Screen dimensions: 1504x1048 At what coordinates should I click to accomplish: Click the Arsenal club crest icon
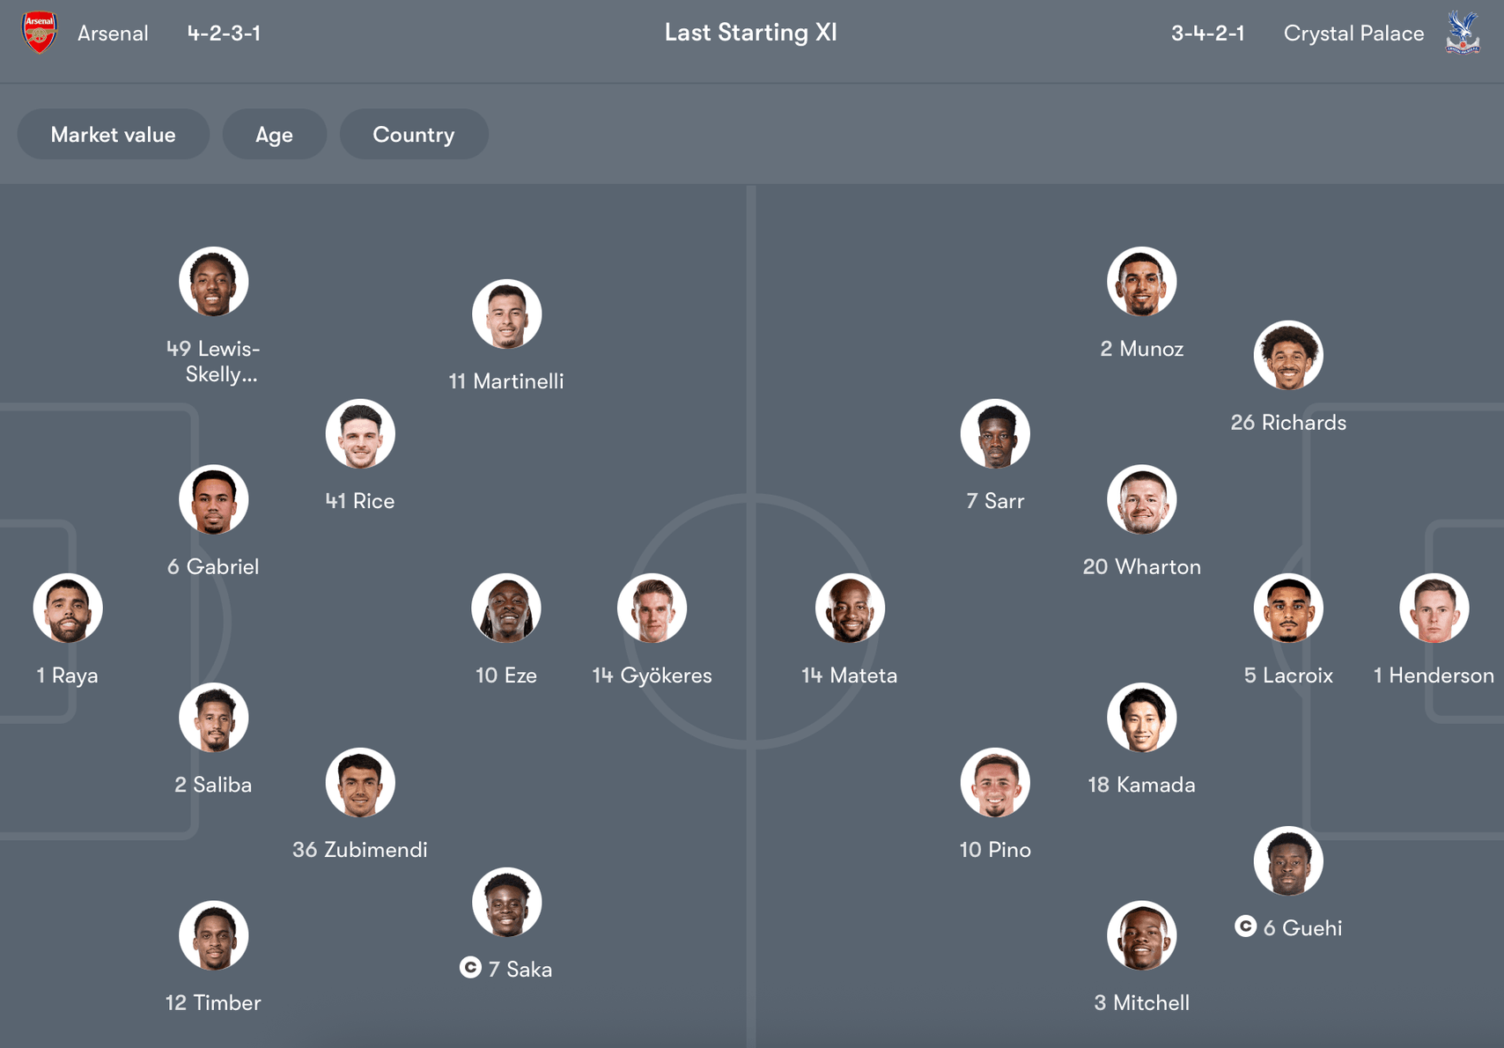click(40, 33)
